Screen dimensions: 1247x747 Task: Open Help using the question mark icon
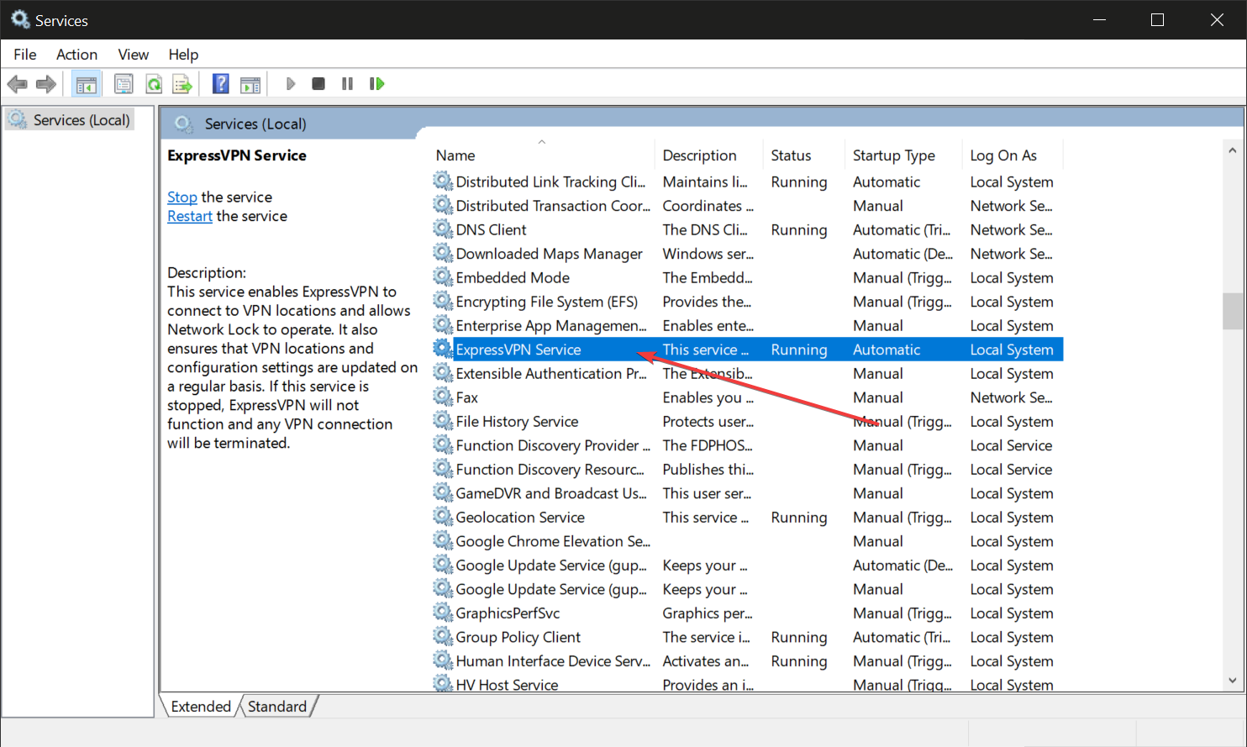[x=220, y=84]
